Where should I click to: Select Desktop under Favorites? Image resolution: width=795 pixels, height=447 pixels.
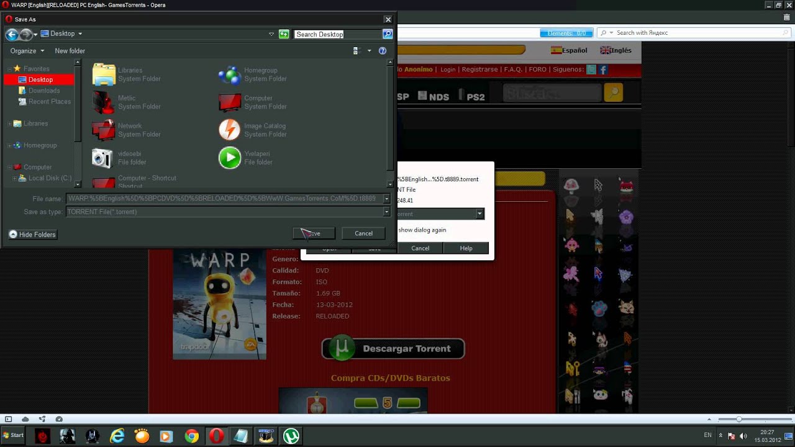[39, 79]
